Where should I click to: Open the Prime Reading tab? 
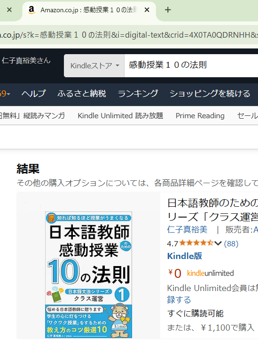tap(200, 116)
